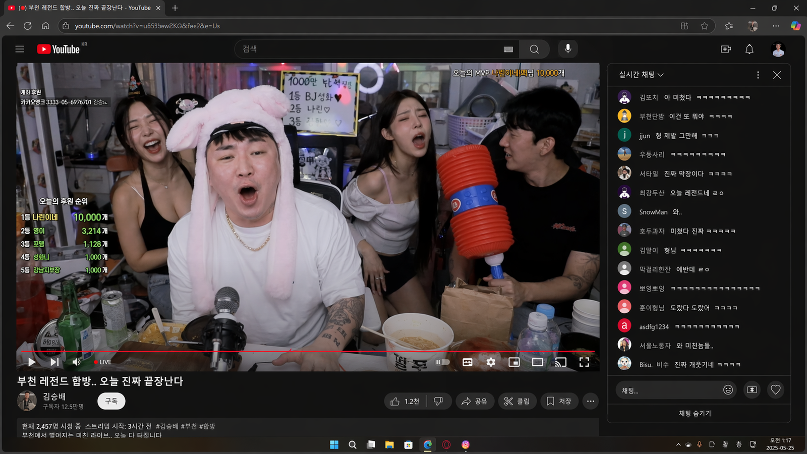Toggle subtitles on the video
Viewport: 807px width, 454px height.
[x=468, y=362]
